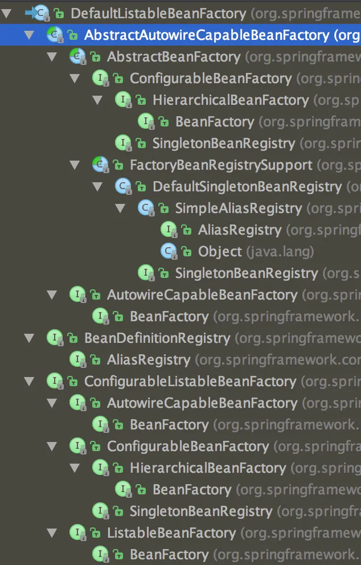Click the abstract class icon of FactoryBeanRegistrySupport
Screen dimensions: 361x565
(101, 165)
